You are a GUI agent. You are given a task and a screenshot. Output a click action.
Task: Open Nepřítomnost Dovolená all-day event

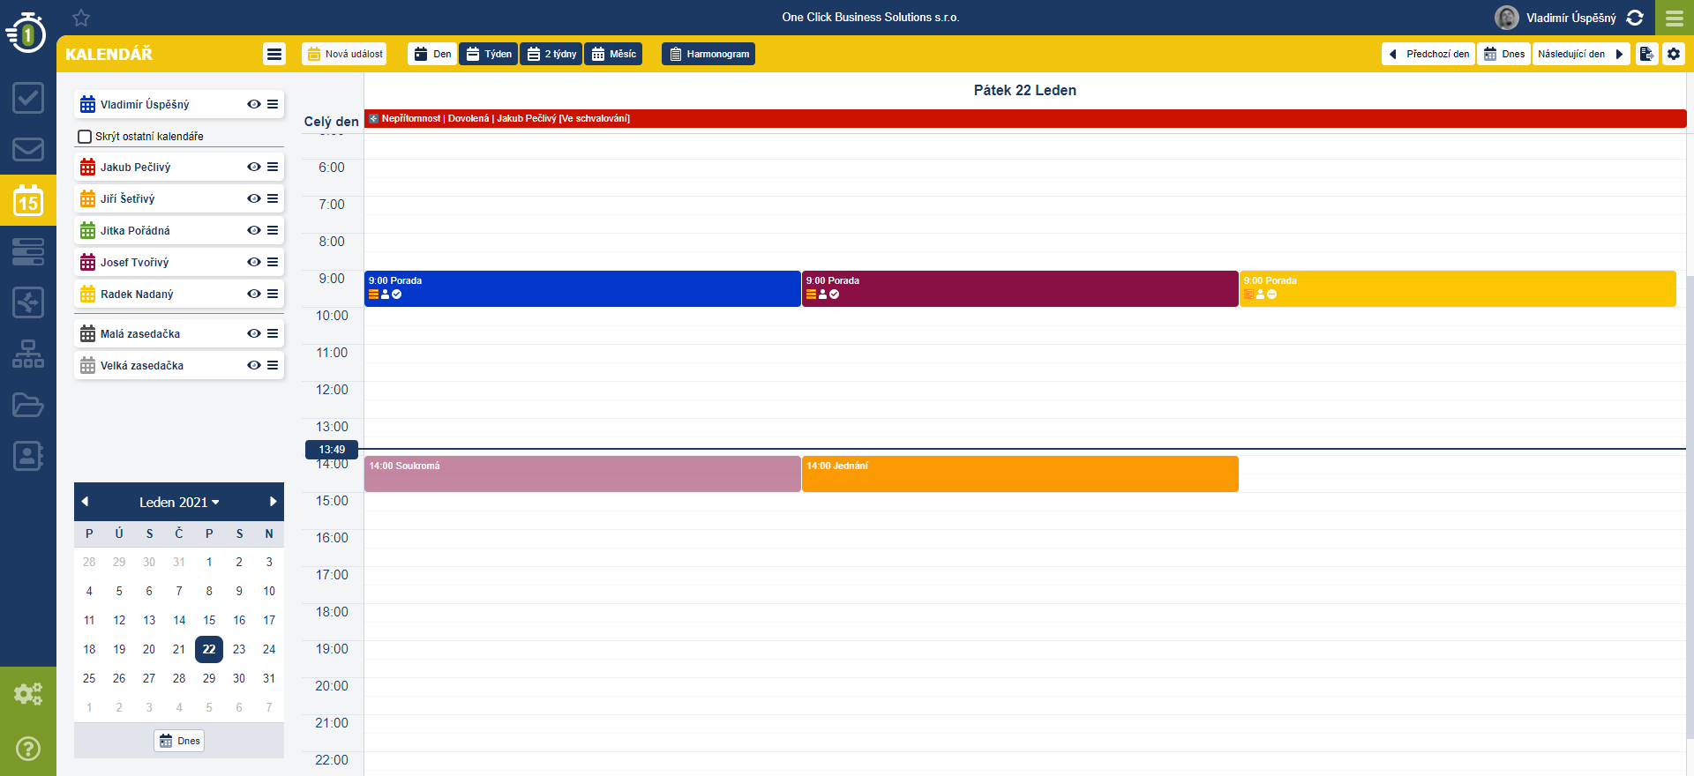[x=1025, y=118]
